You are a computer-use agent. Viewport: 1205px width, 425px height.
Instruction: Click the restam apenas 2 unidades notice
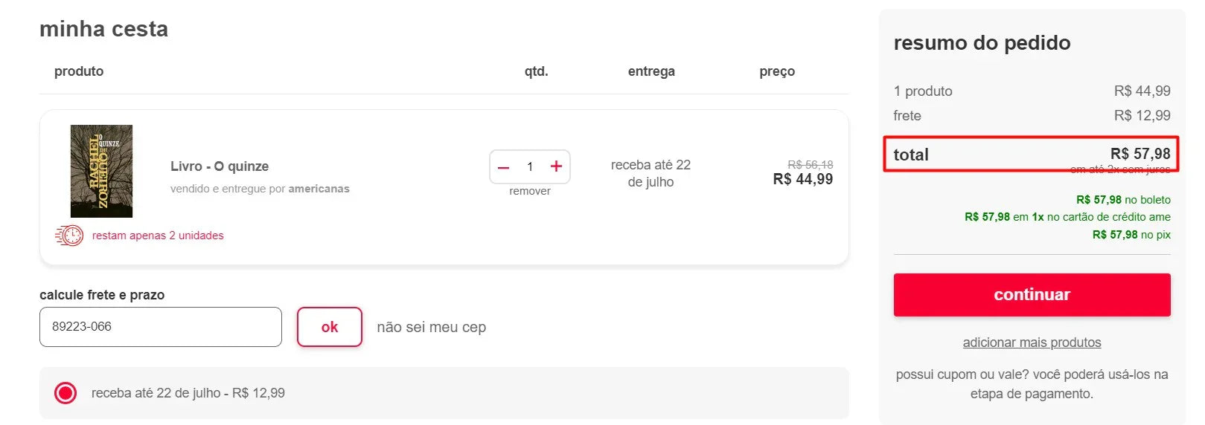pyautogui.click(x=158, y=236)
